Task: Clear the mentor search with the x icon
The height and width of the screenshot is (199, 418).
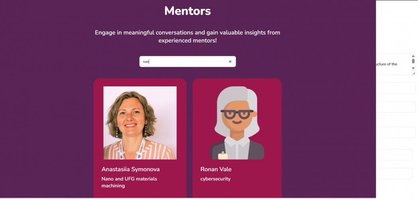Action: 230,62
